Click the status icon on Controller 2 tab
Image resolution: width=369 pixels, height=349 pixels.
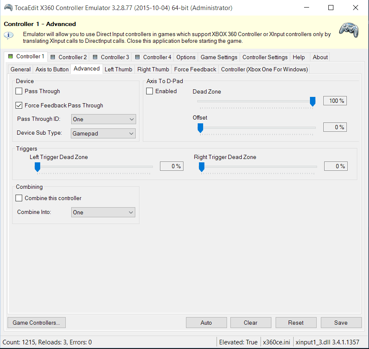coord(53,57)
